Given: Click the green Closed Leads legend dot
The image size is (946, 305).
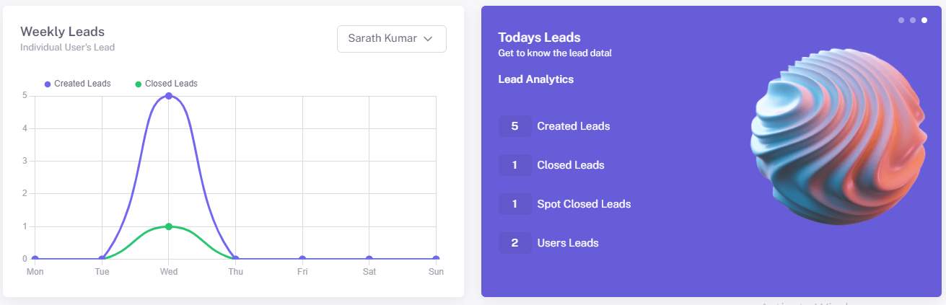Looking at the screenshot, I should (x=139, y=84).
